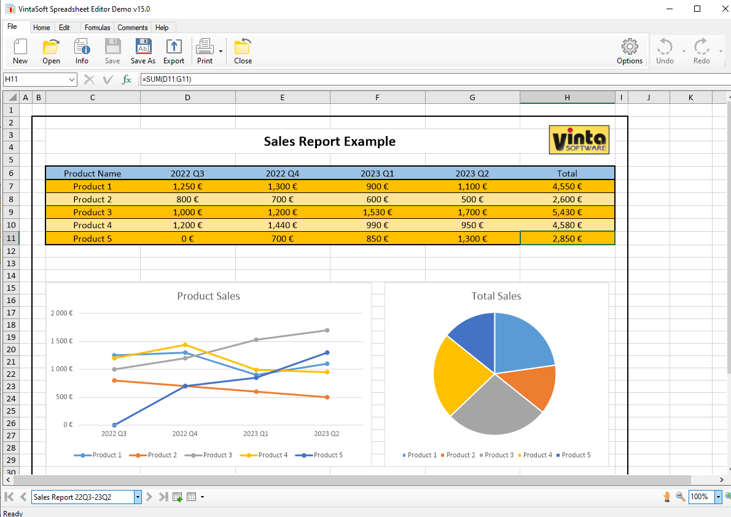Open the zoom percentage dropdown
The image size is (731, 517).
[718, 497]
